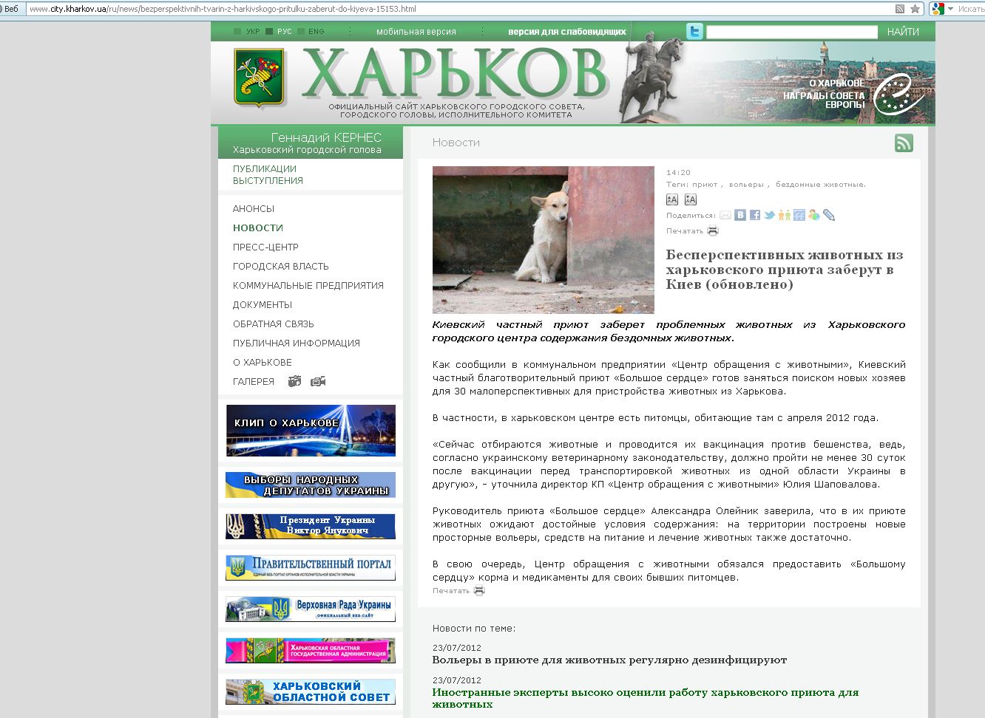Share article via Twitter bird icon
This screenshot has width=985, height=718.
point(770,215)
